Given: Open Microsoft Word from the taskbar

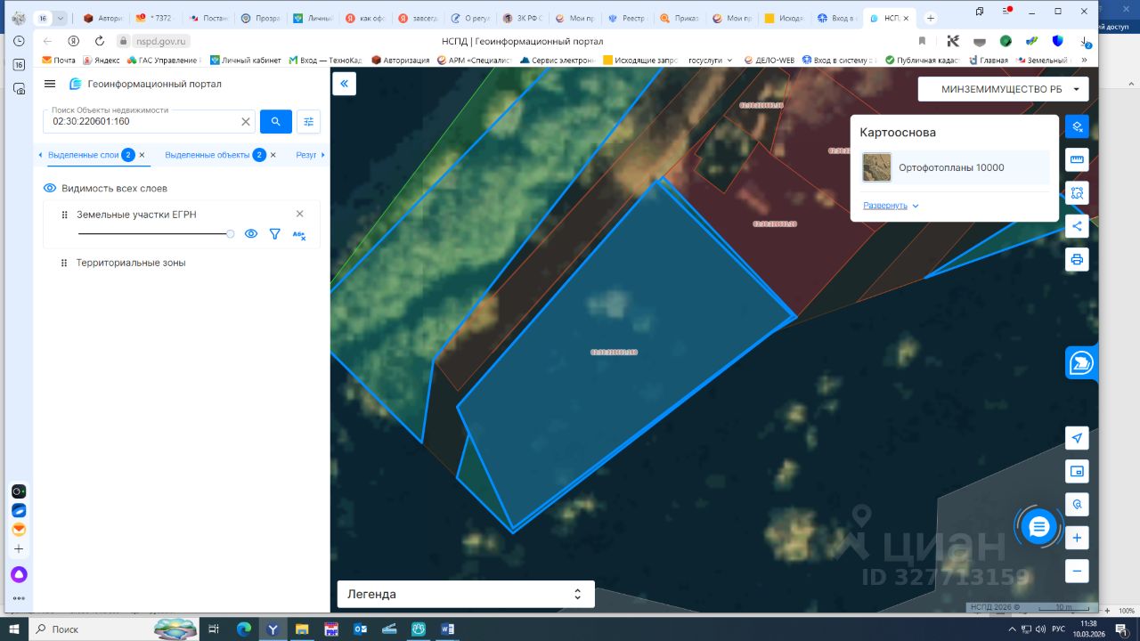Looking at the screenshot, I should (447, 629).
